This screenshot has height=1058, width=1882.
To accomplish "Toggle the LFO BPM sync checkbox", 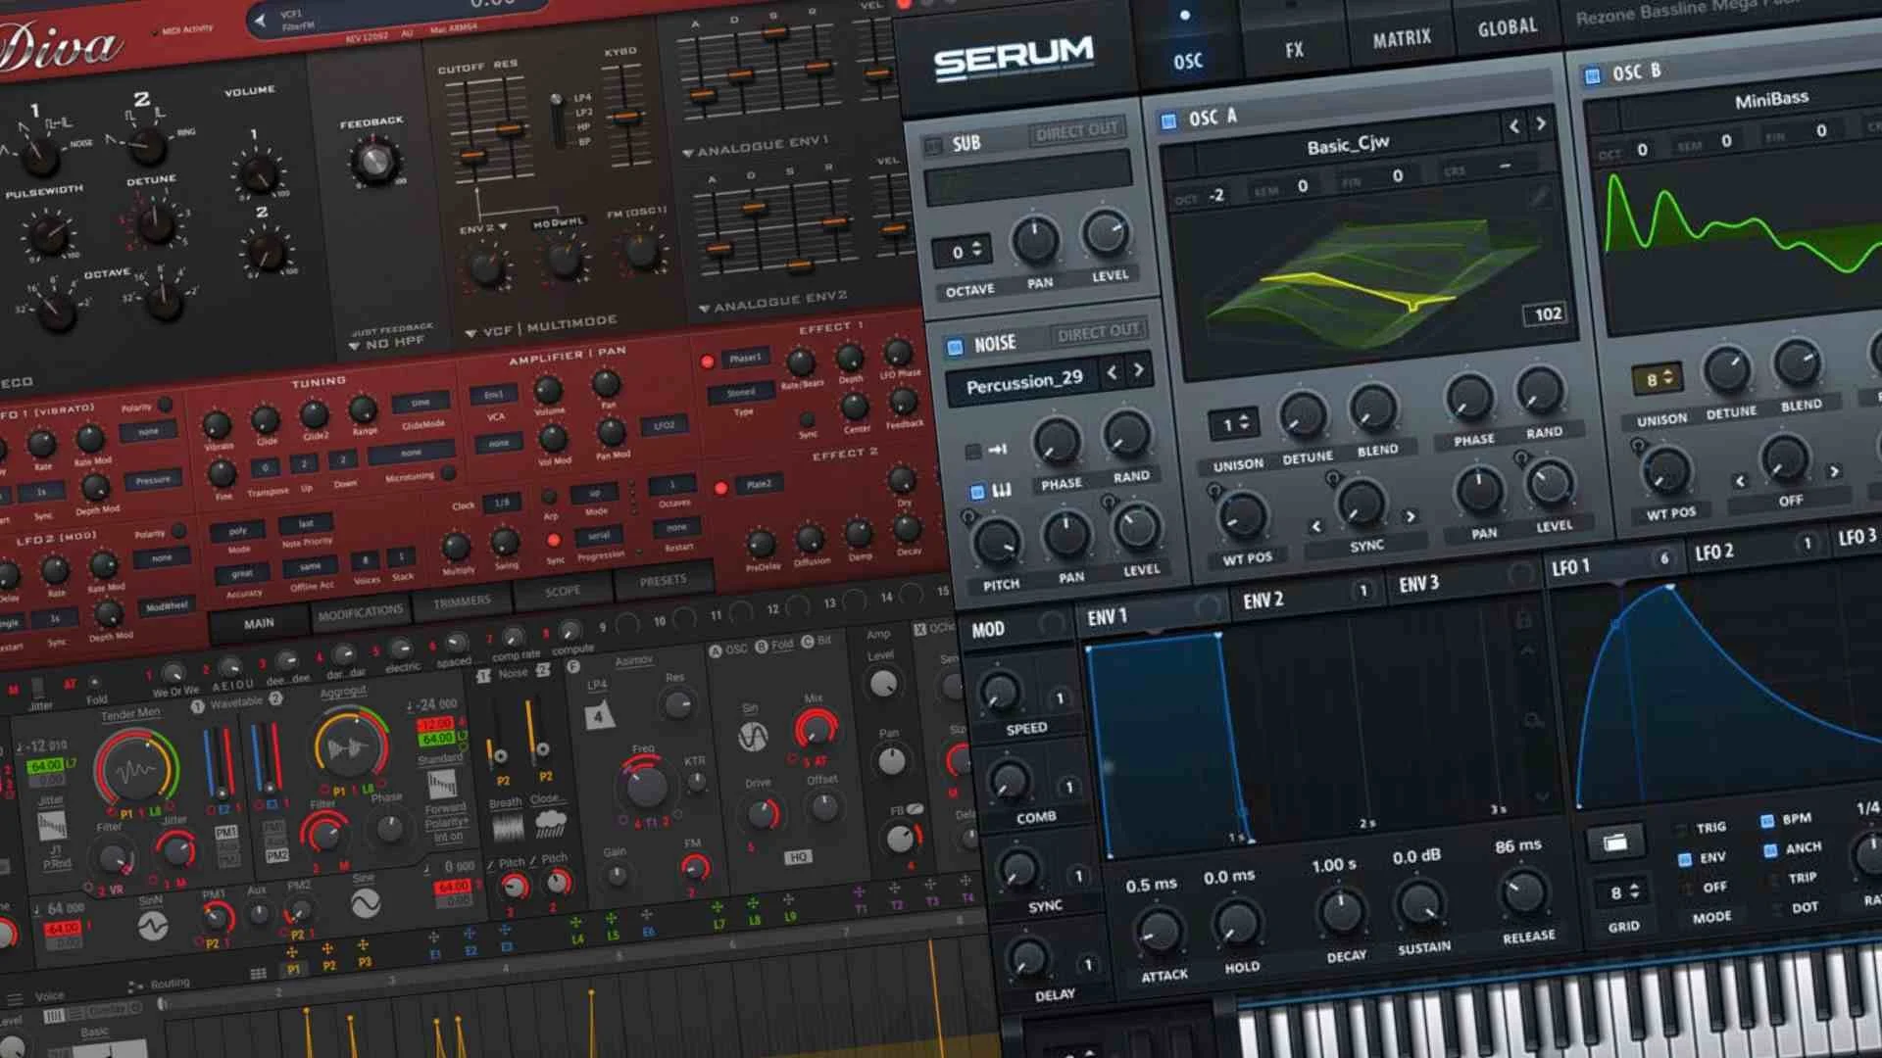I will pos(1767,821).
